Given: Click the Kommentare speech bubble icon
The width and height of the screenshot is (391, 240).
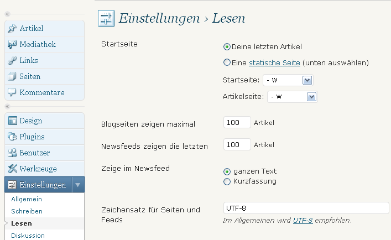Looking at the screenshot, I should click(x=12, y=93).
